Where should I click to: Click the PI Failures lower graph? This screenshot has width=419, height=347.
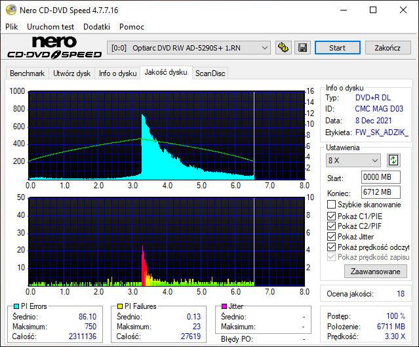click(167, 241)
